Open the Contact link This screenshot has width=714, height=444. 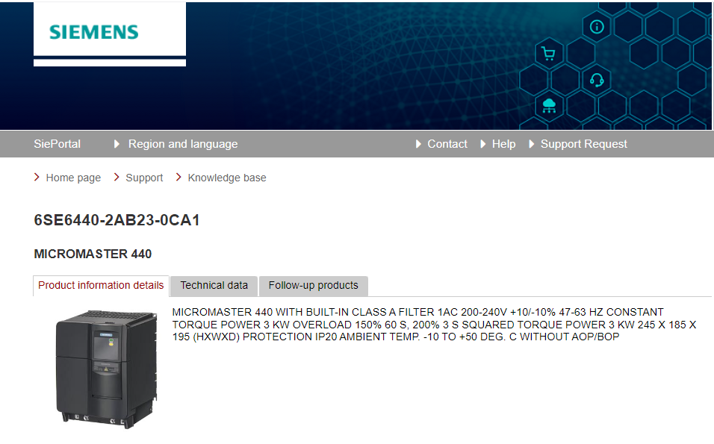(447, 144)
